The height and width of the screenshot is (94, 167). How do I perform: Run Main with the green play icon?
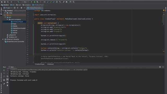[x=32, y=2]
